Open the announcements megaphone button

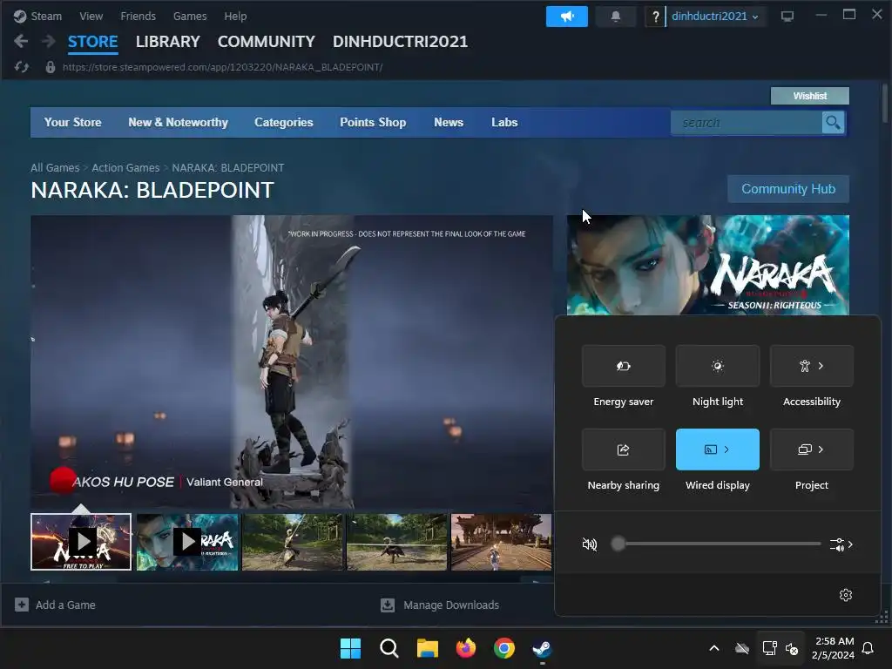click(x=566, y=17)
